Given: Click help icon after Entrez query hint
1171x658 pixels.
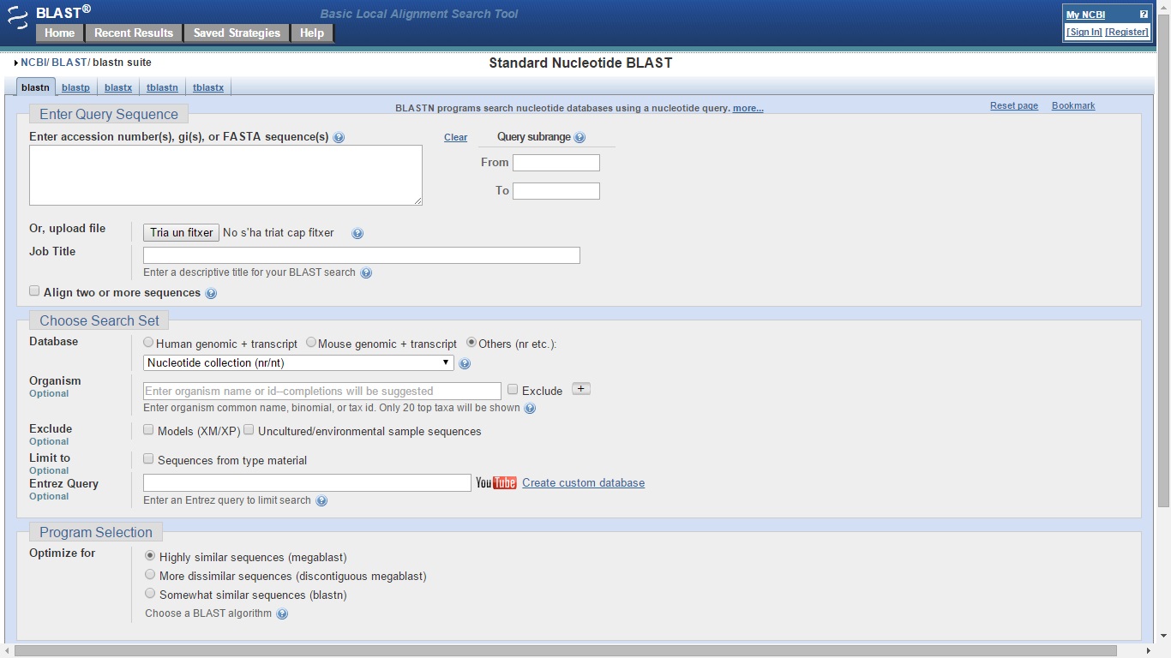Looking at the screenshot, I should [x=321, y=501].
